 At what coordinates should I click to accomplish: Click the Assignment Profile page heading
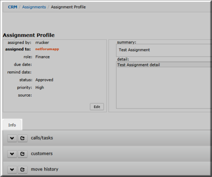(29, 35)
